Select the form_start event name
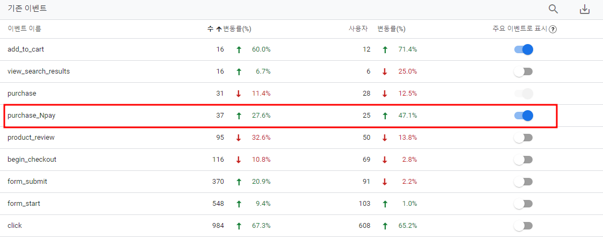Image resolution: width=603 pixels, height=237 pixels. tap(24, 204)
